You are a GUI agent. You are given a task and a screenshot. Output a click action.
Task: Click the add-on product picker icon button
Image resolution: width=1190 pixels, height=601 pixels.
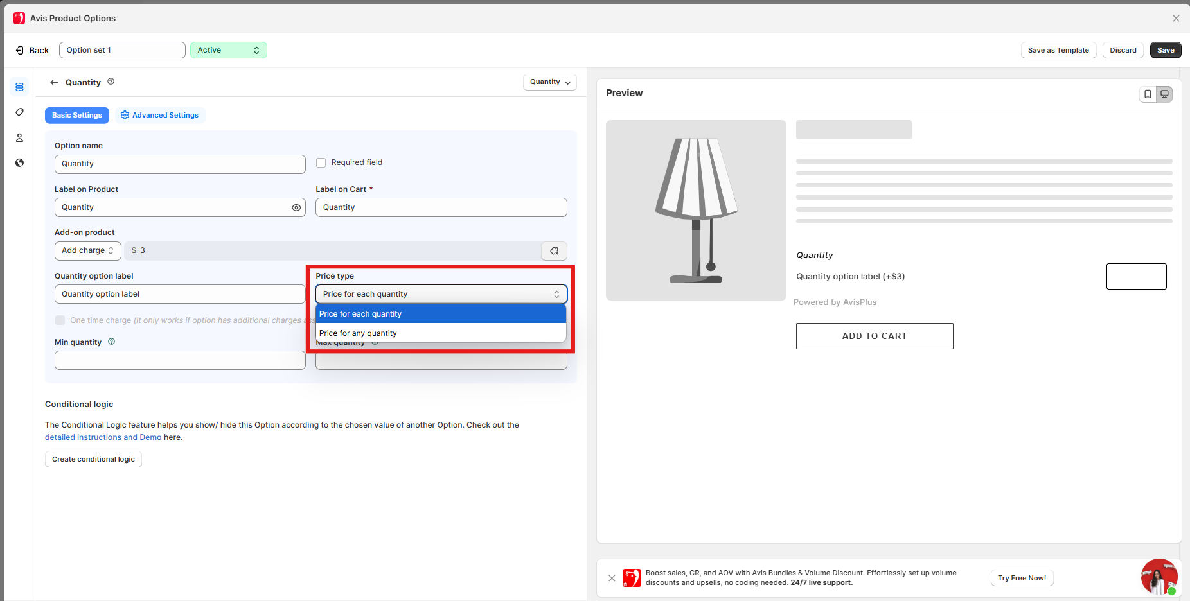[x=554, y=250]
